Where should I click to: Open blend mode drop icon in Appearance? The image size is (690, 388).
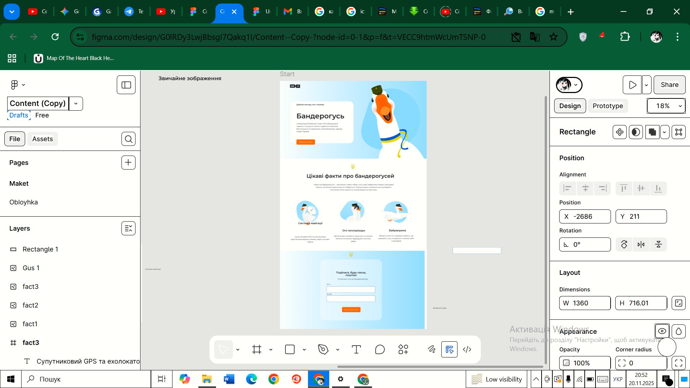[x=678, y=331]
